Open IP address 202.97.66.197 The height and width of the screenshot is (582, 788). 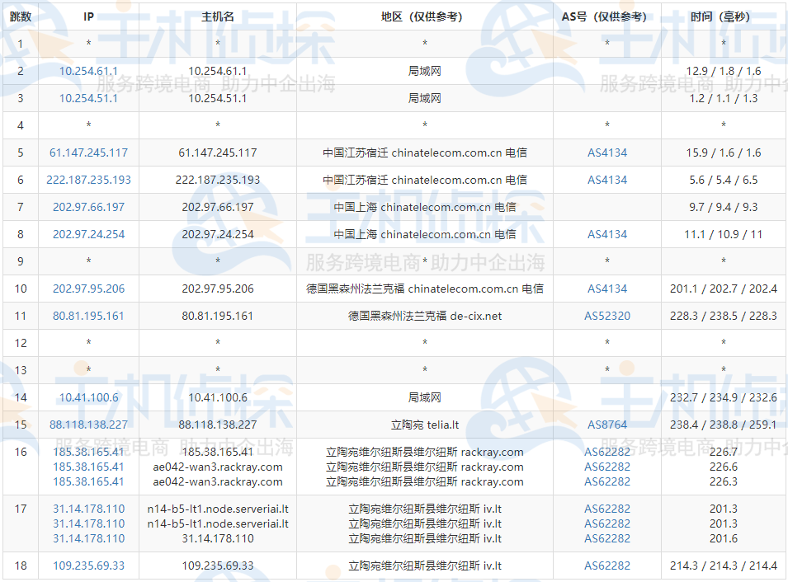coord(88,207)
